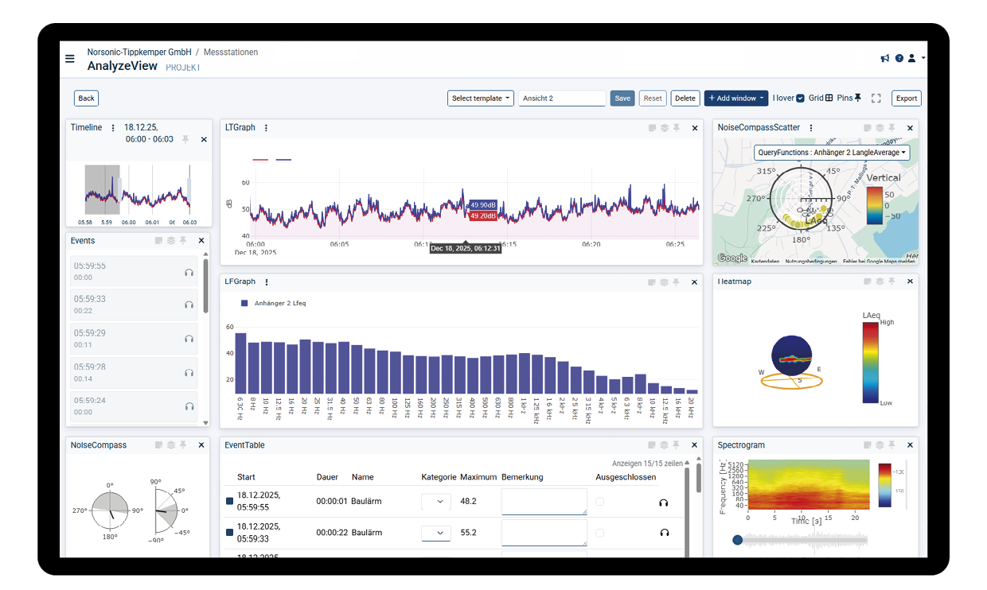Go to Messstationen breadcrumb

(231, 52)
